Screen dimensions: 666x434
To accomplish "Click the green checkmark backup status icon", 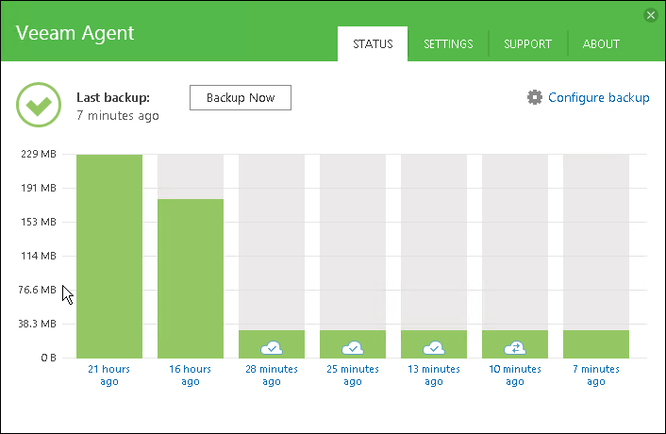I will click(x=39, y=105).
